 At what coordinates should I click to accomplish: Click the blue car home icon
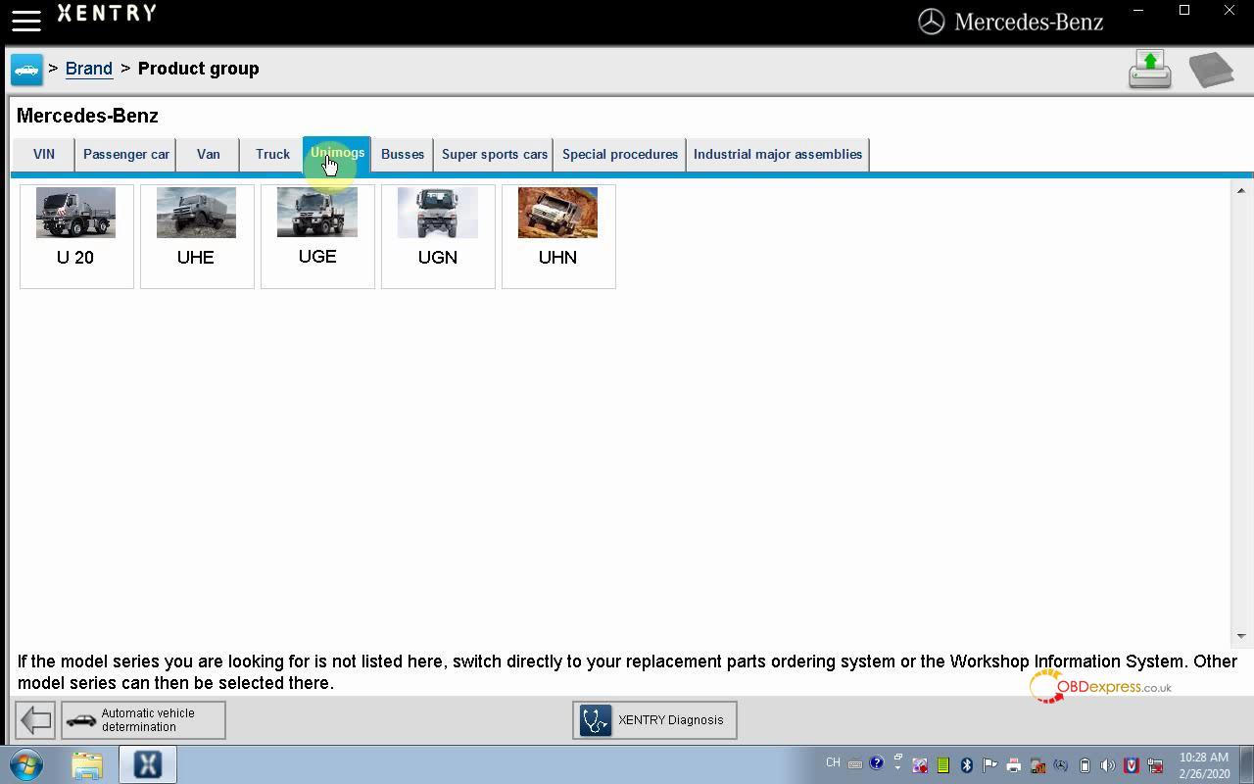[x=26, y=70]
